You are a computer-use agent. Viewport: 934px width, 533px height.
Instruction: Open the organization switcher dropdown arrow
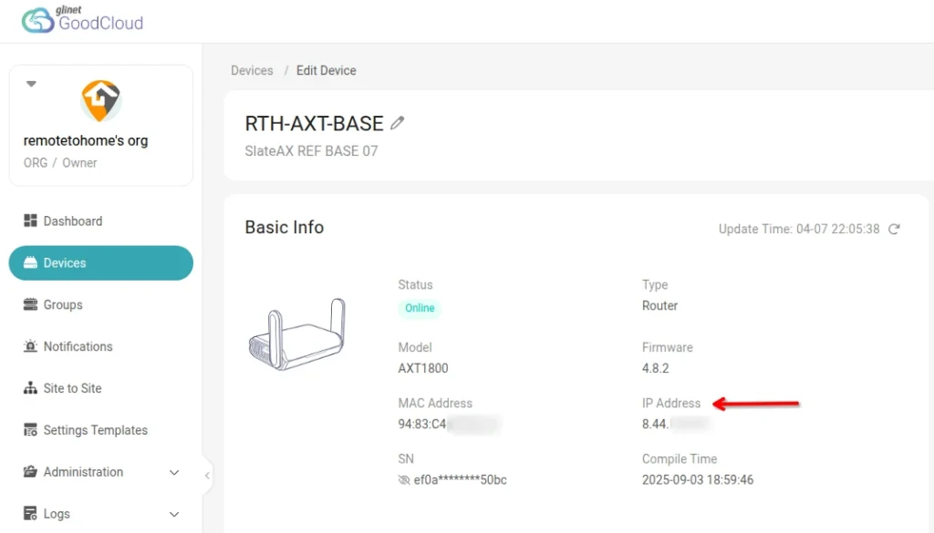coord(31,84)
